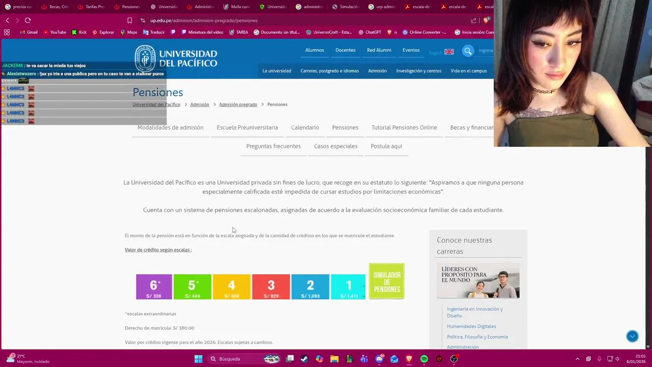Screen dimensions: 652x367
Task: Open the ChatGPT bookmark
Action: [370, 32]
